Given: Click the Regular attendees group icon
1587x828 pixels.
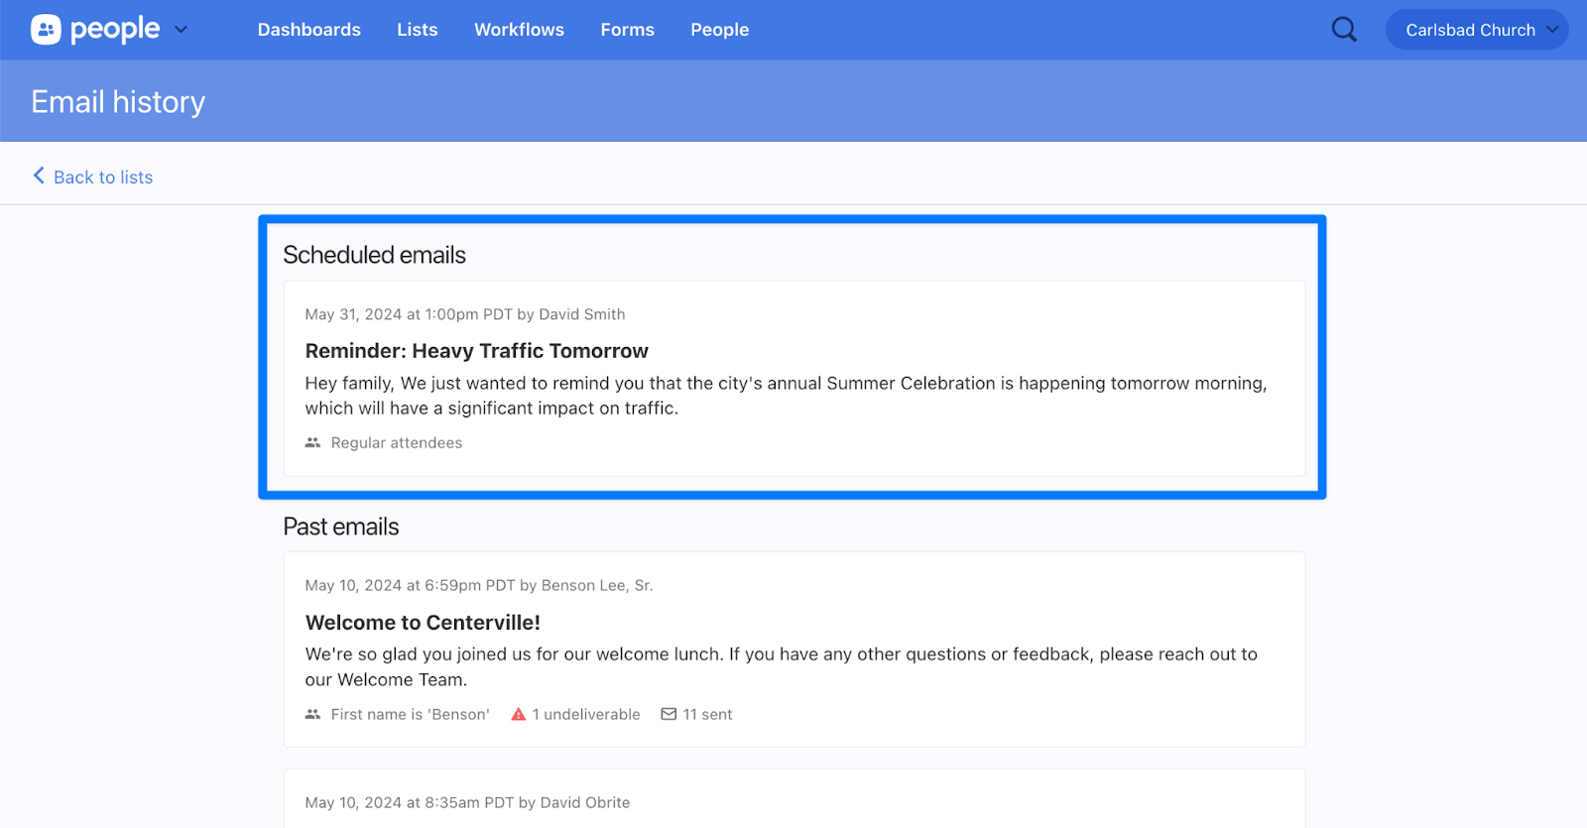Looking at the screenshot, I should 312,442.
